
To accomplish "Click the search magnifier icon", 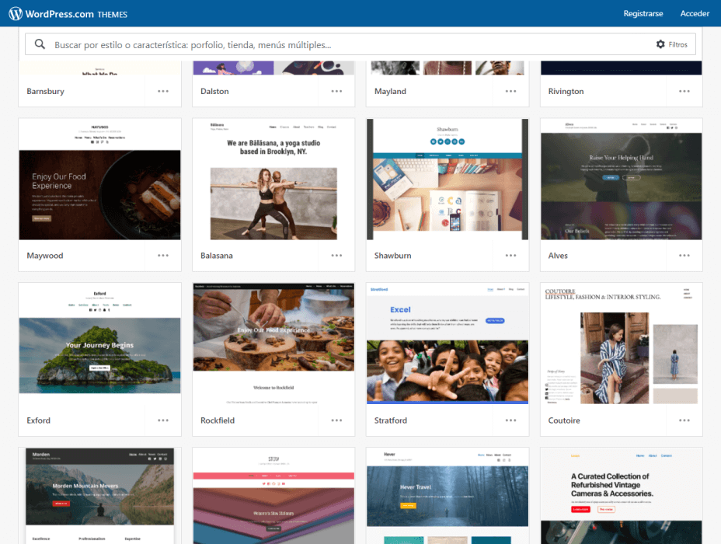I will (40, 44).
